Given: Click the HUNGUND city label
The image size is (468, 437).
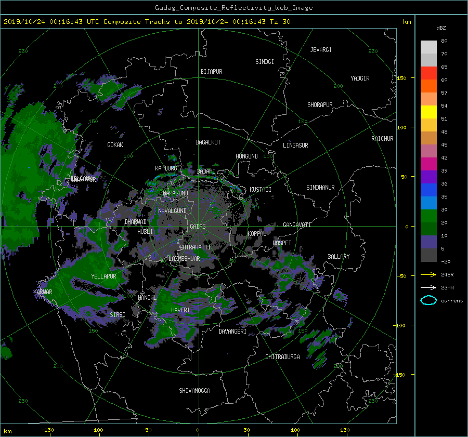Looking at the screenshot, I should click(x=246, y=156).
